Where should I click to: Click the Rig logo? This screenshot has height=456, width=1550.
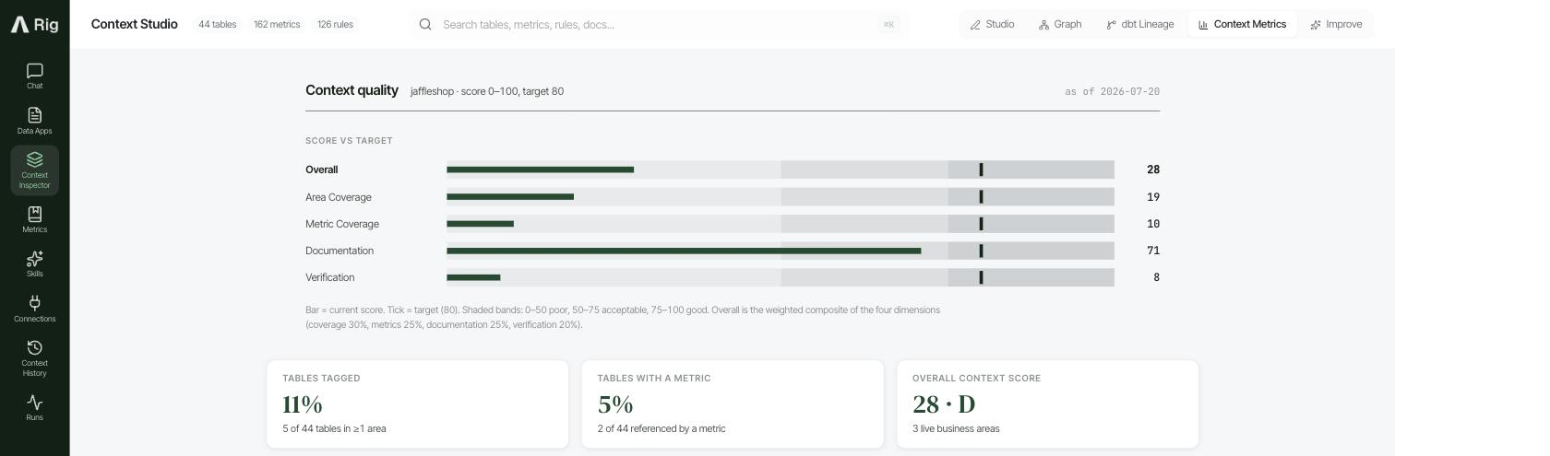click(34, 25)
